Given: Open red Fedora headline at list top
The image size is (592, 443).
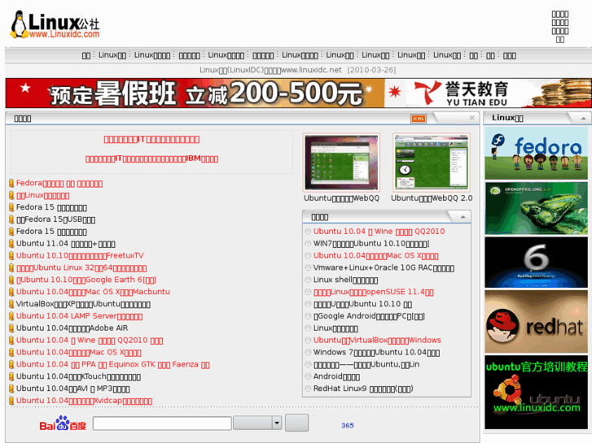Looking at the screenshot, I should click(59, 183).
